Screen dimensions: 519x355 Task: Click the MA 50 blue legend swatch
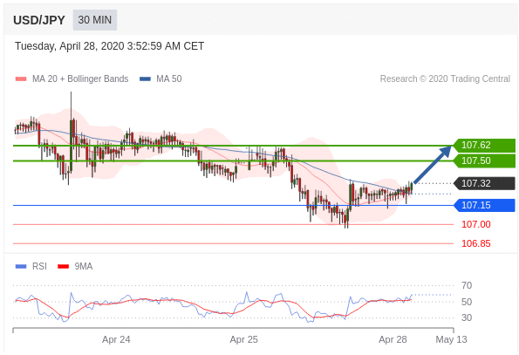click(146, 79)
